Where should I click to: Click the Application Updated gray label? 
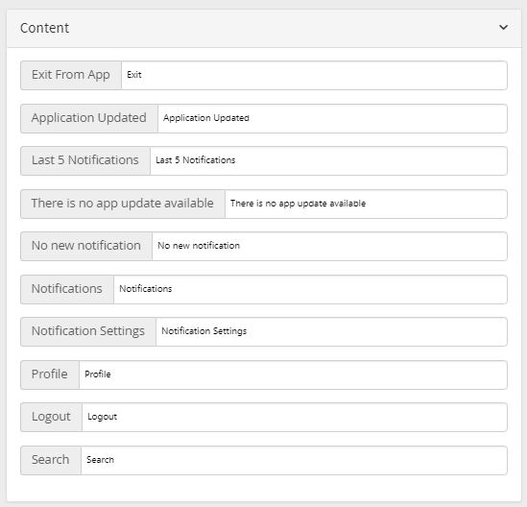[89, 118]
